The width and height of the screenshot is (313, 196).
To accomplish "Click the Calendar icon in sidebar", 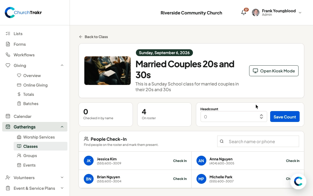I will coord(8,116).
